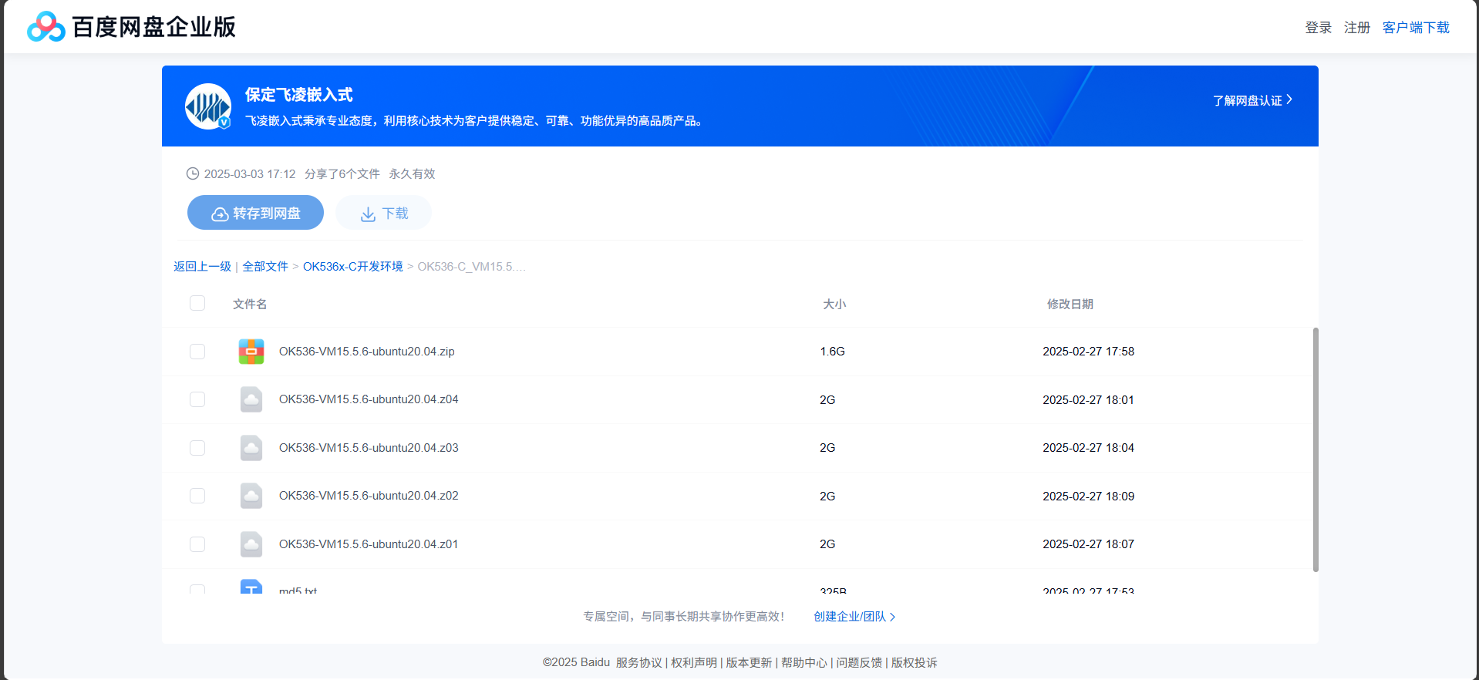
Task: Click the 保定飞凌嵌入式 title text
Action: click(x=299, y=95)
